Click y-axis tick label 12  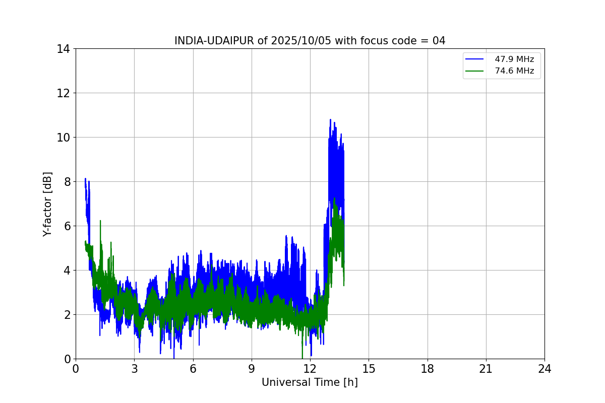64,93
